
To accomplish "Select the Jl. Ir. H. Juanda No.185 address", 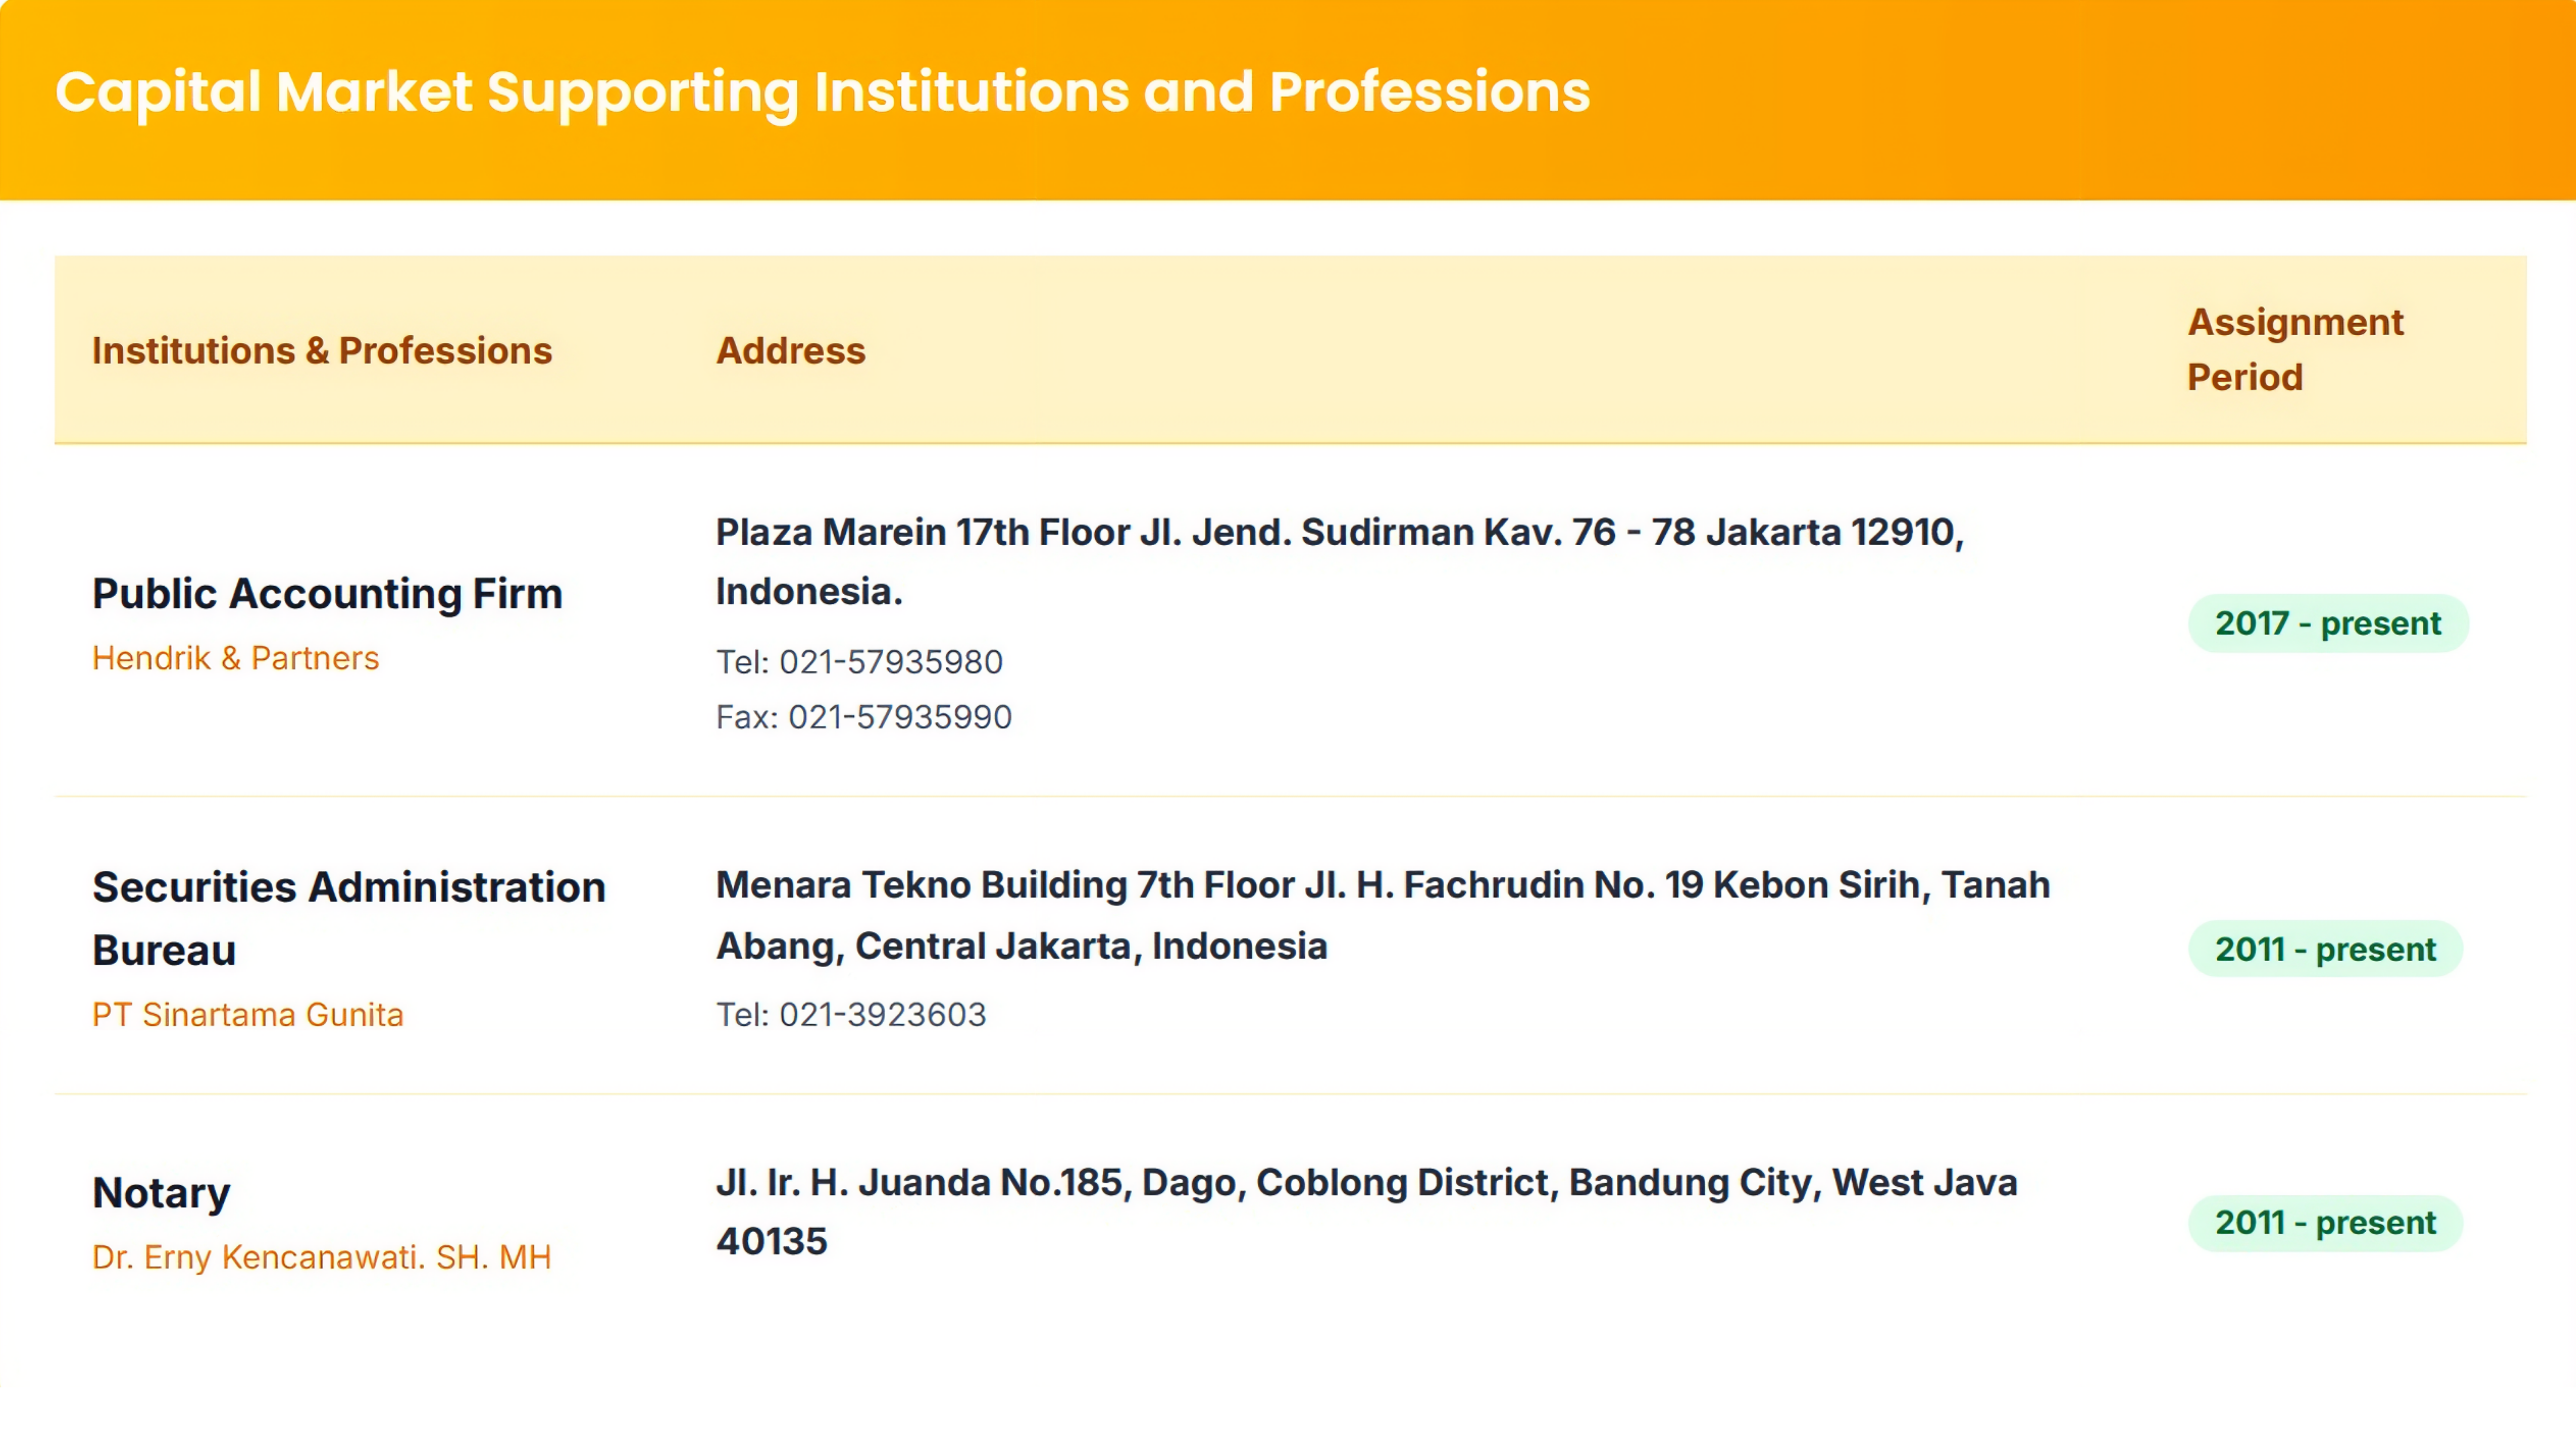I will click(1366, 1212).
